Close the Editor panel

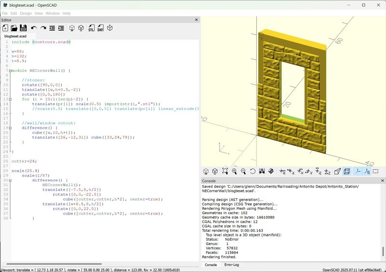(196, 20)
